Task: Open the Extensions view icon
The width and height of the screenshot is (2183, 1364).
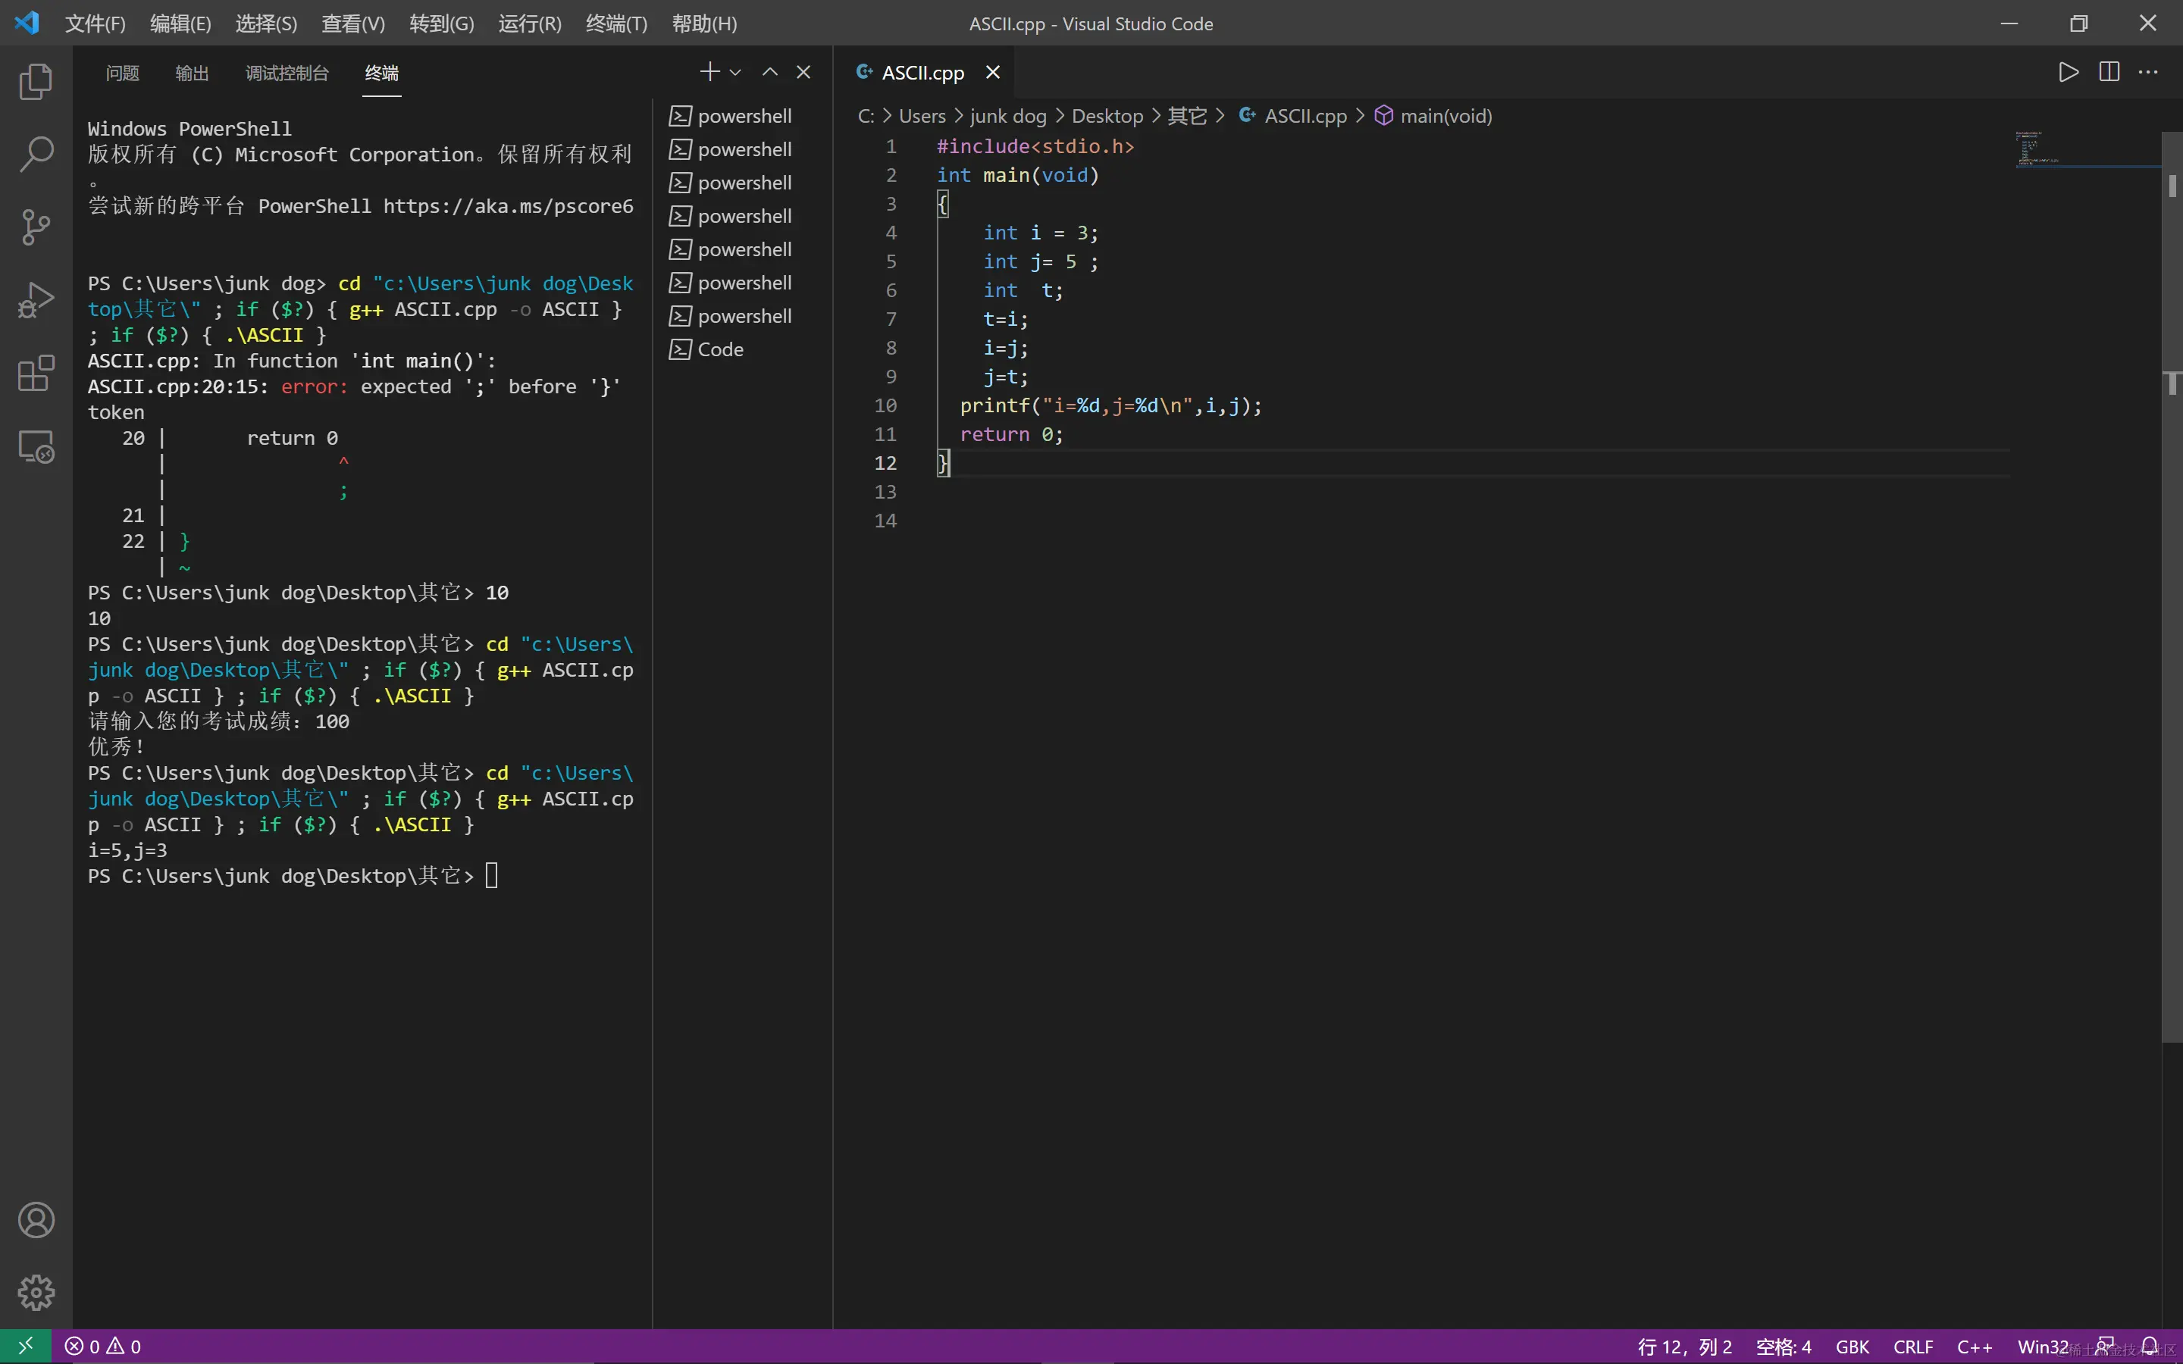Action: pyautogui.click(x=36, y=374)
